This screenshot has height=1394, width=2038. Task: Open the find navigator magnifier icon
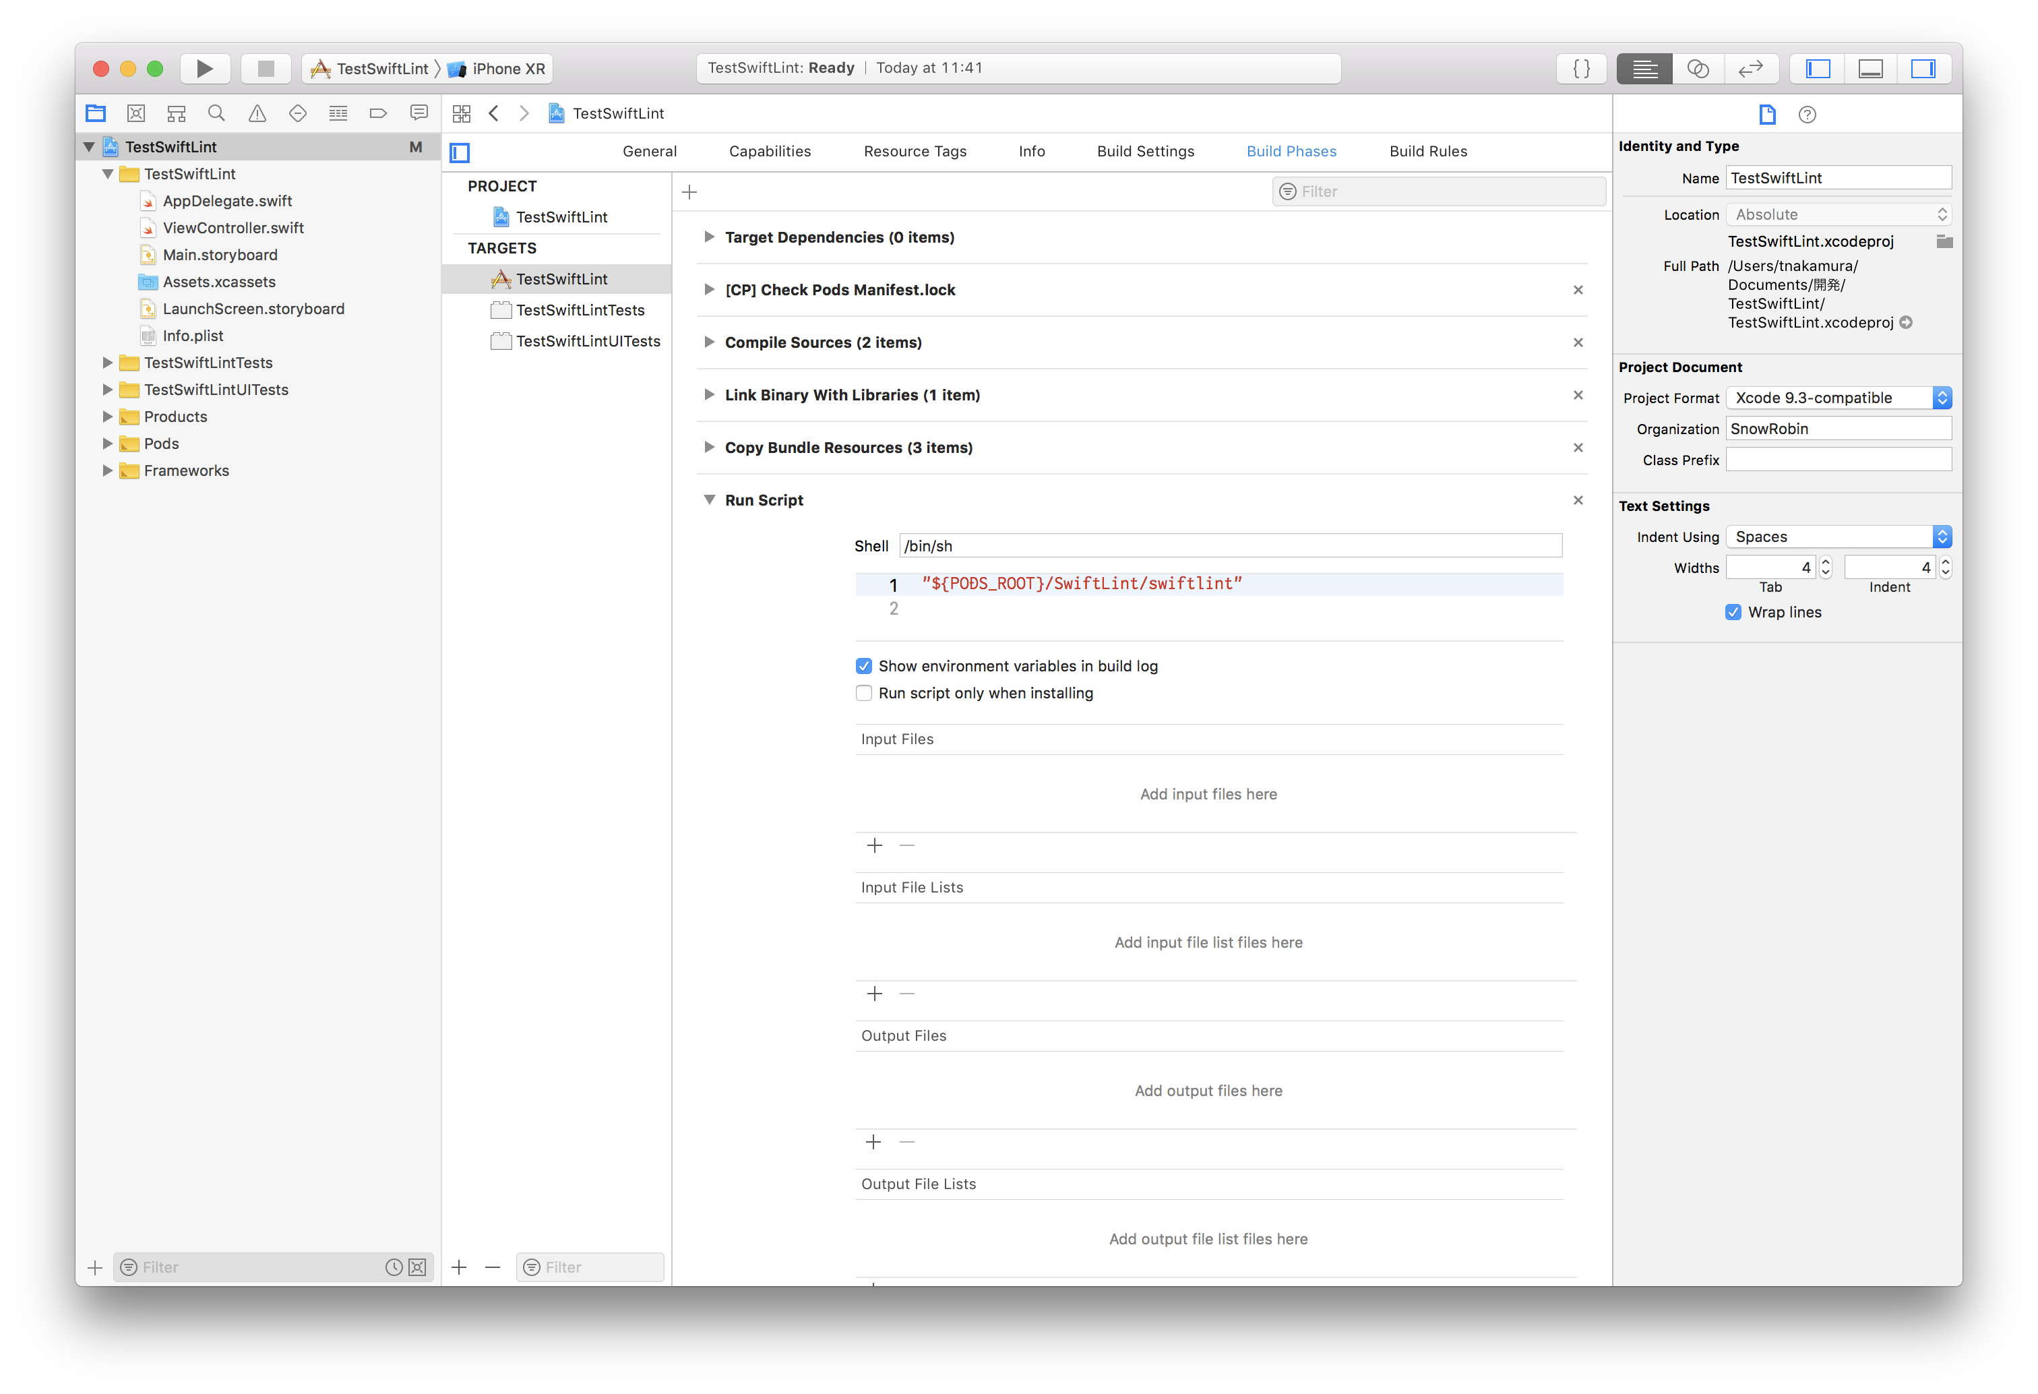coord(216,113)
